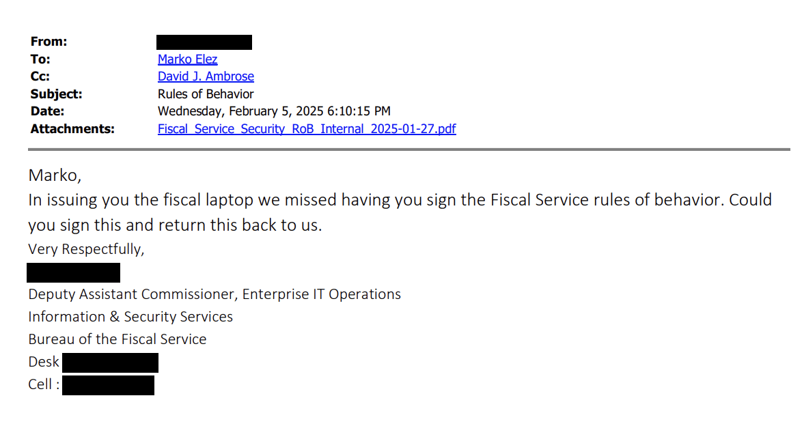Click the redacted sender name in From field

click(204, 42)
